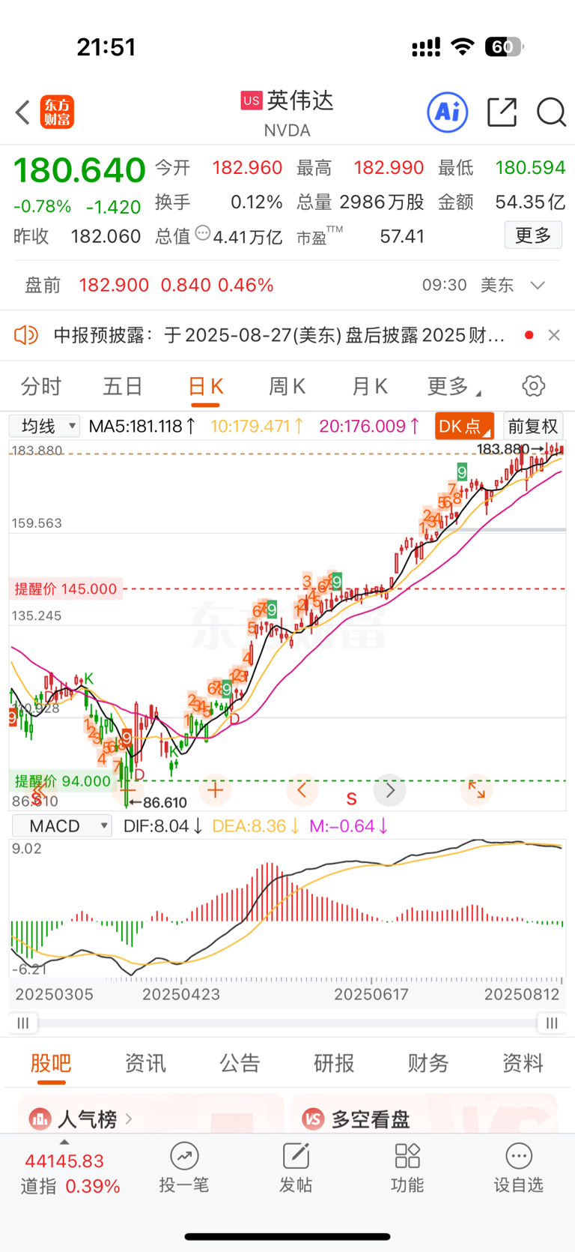Tap the minus zoom-out chart button
Image resolution: width=575 pixels, height=1252 pixels.
point(127,790)
